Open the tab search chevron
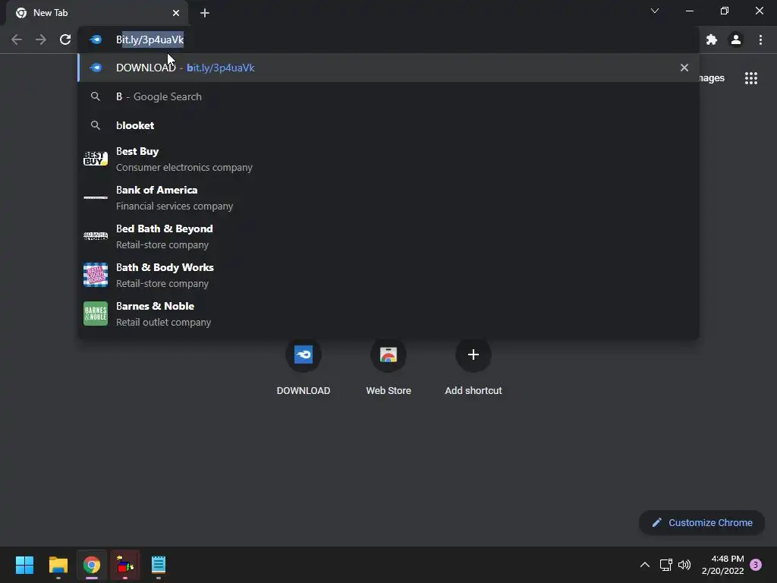Viewport: 777px width, 583px height. 655,11
